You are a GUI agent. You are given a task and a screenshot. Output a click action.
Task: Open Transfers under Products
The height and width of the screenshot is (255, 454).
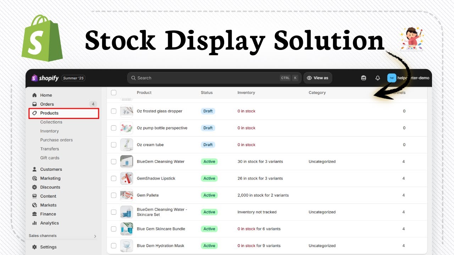click(50, 149)
